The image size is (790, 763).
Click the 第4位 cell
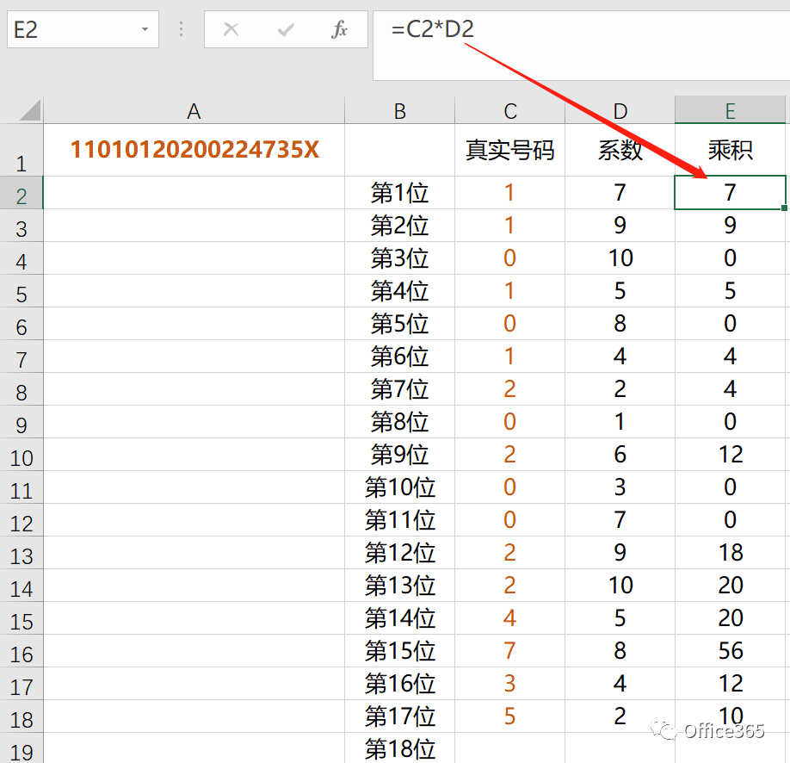[399, 291]
